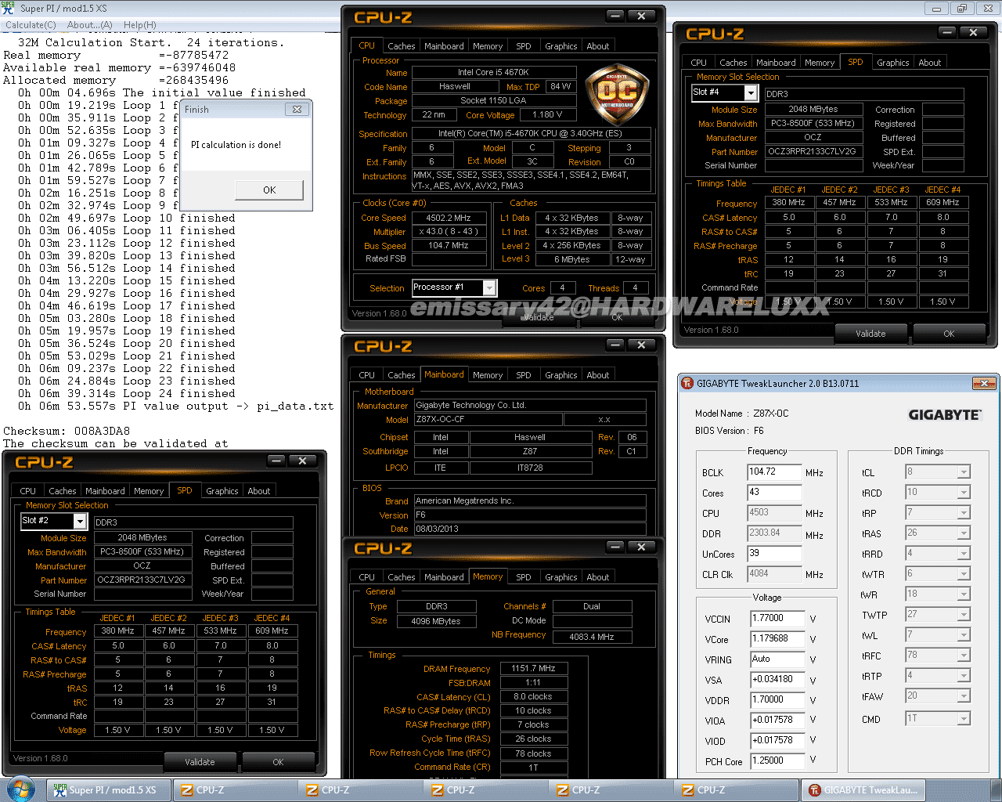Viewport: 1002px width, 802px height.
Task: Click the BCLK frequency field showing 104.72
Action: 775,472
